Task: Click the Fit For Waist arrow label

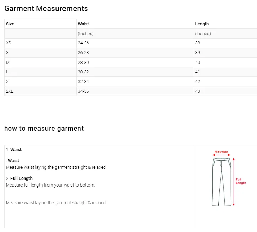Action: (221, 152)
